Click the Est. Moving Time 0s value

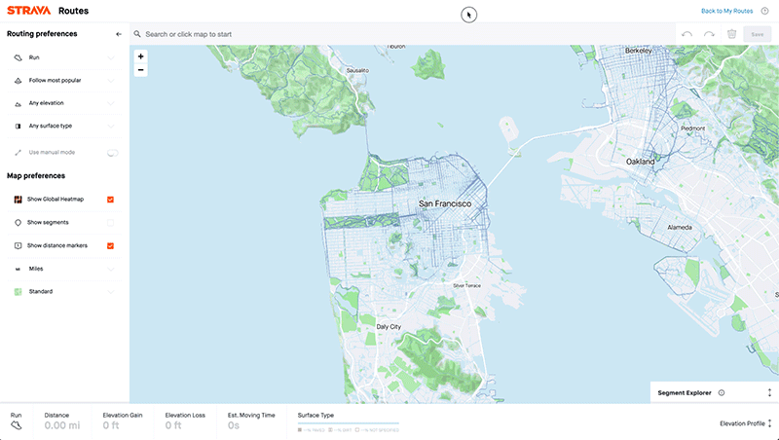click(234, 425)
